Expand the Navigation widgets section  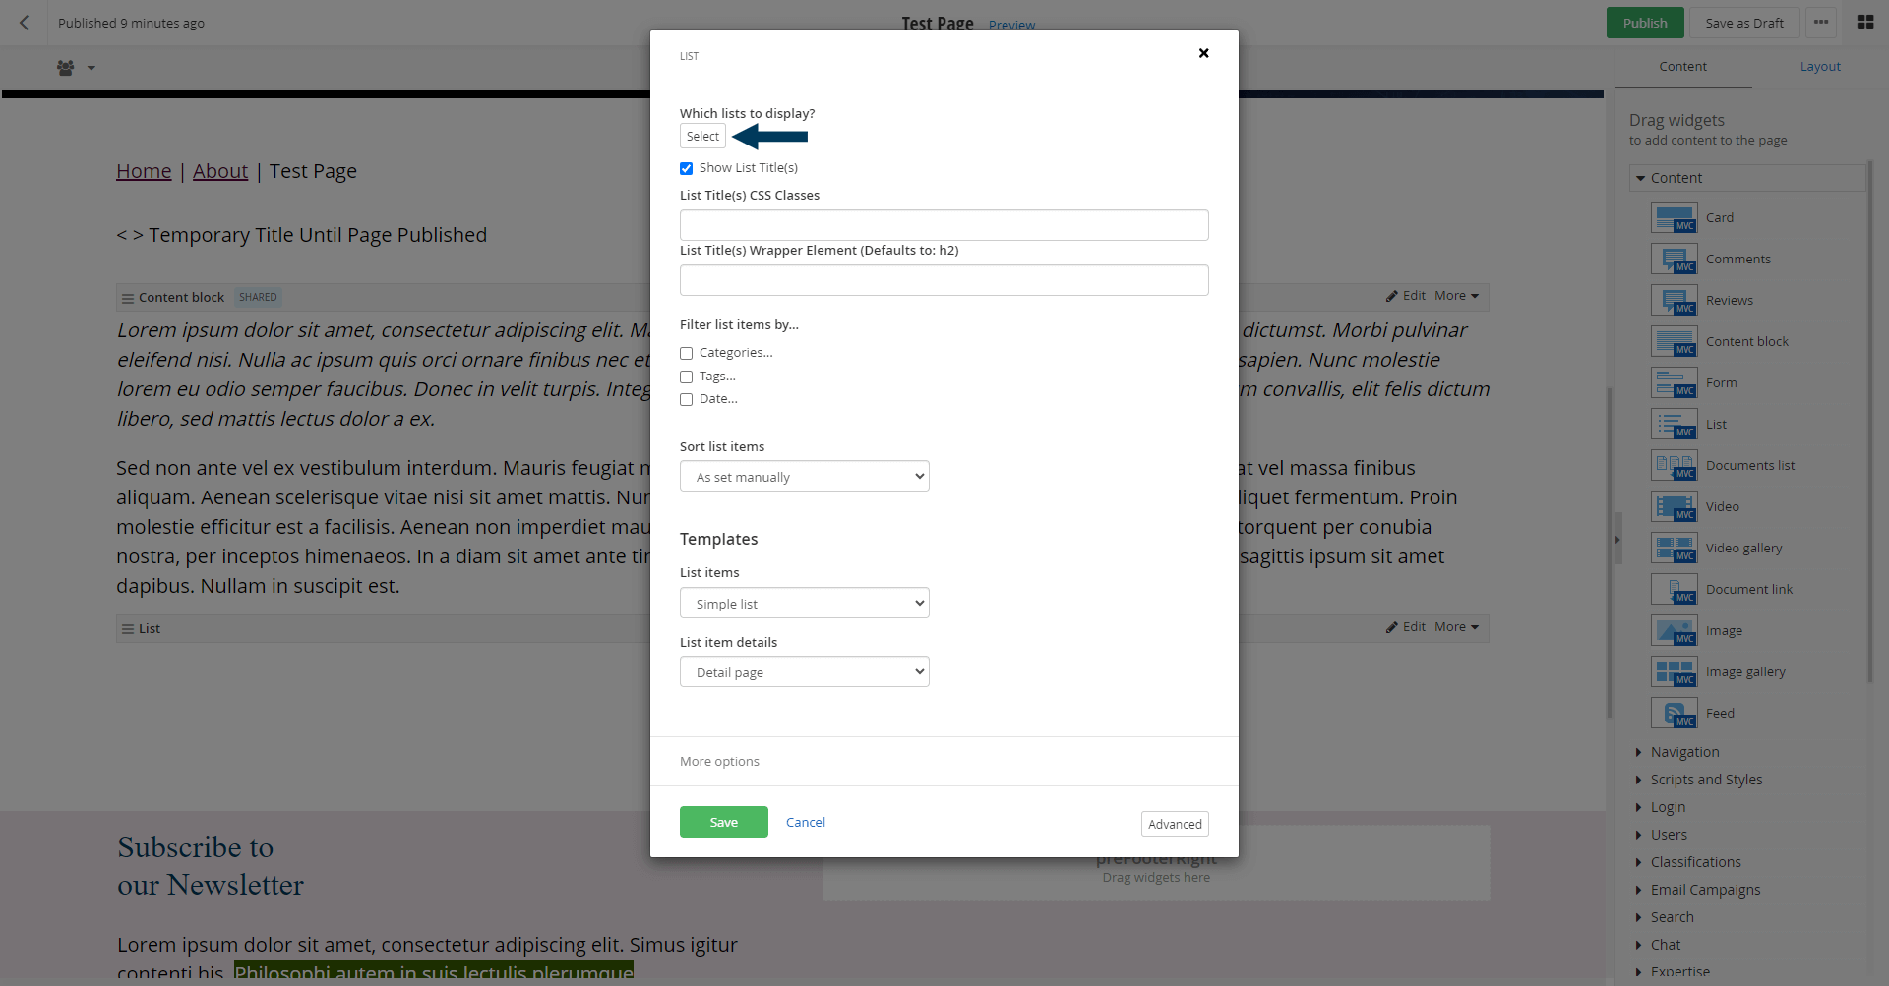tap(1677, 752)
